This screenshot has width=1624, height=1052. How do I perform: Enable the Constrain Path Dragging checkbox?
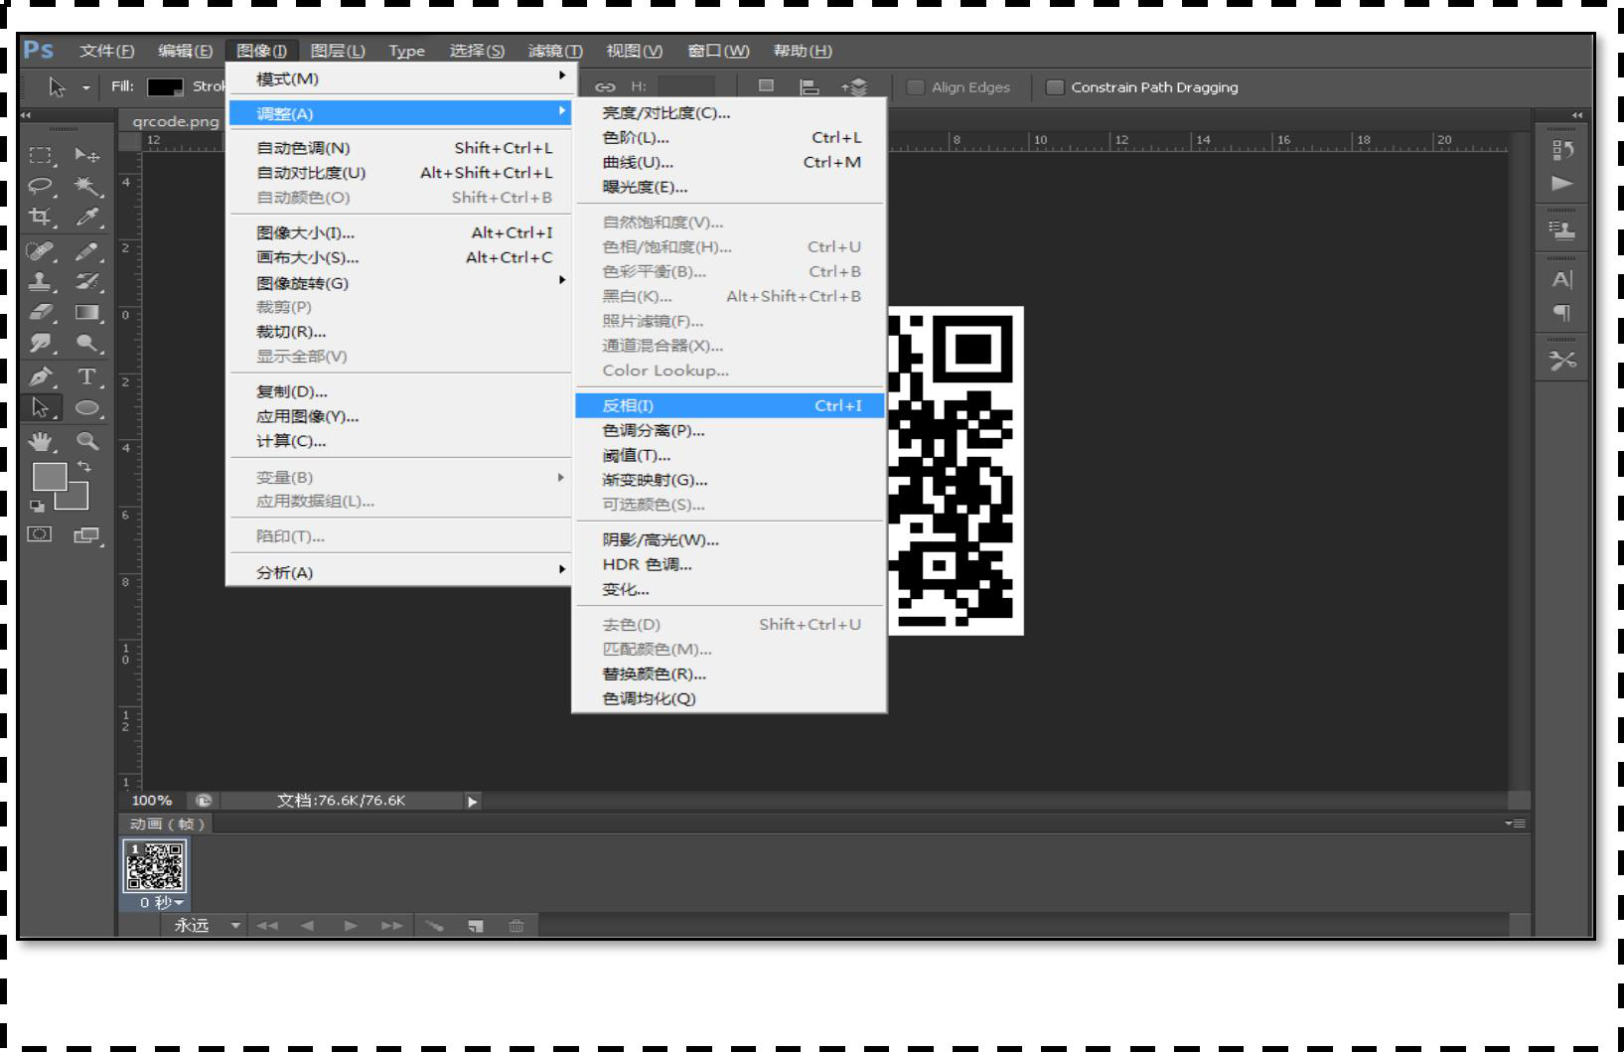click(1055, 87)
